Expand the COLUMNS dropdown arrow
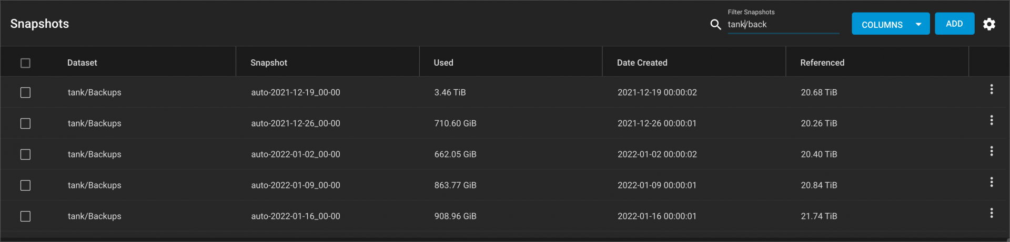 (918, 24)
